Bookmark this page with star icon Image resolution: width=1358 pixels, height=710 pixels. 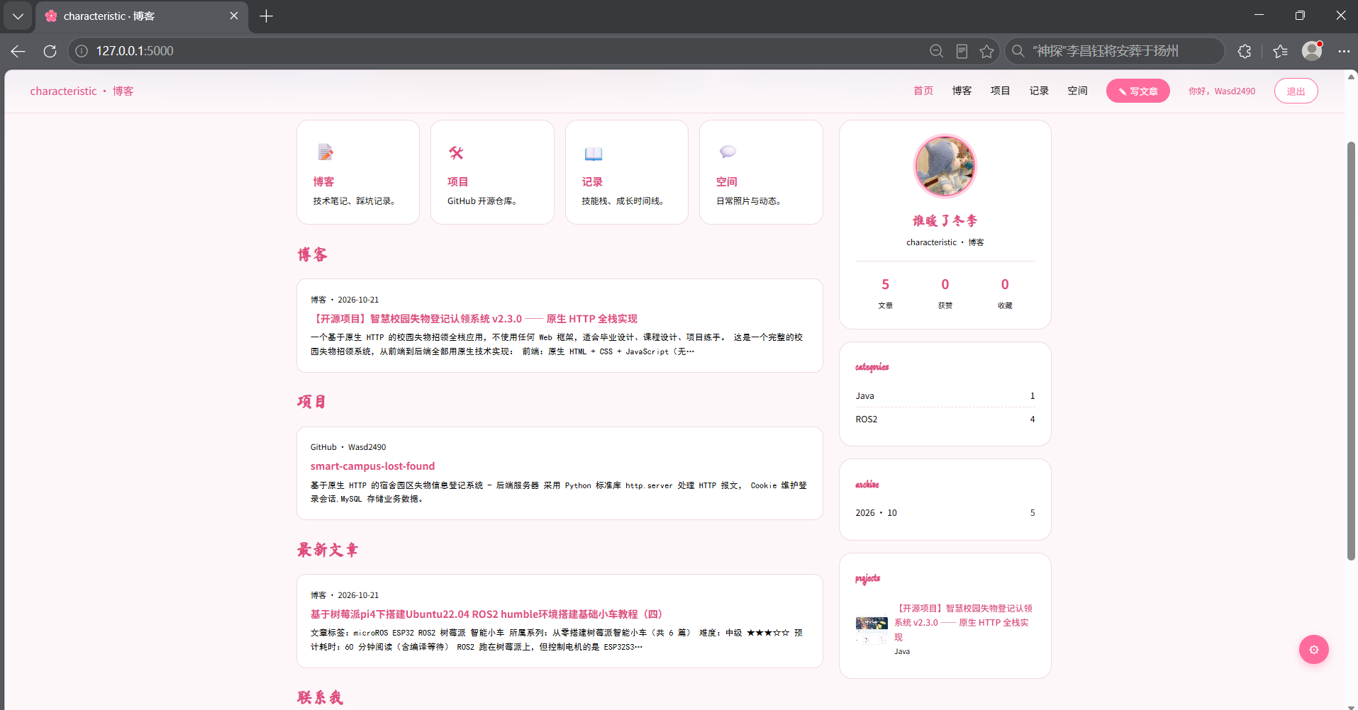tap(986, 51)
